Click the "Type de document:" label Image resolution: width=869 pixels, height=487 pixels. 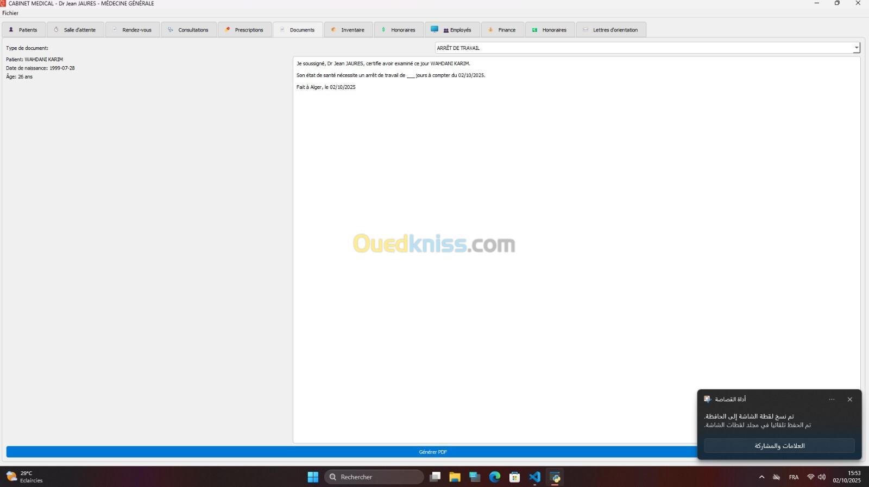click(x=27, y=48)
